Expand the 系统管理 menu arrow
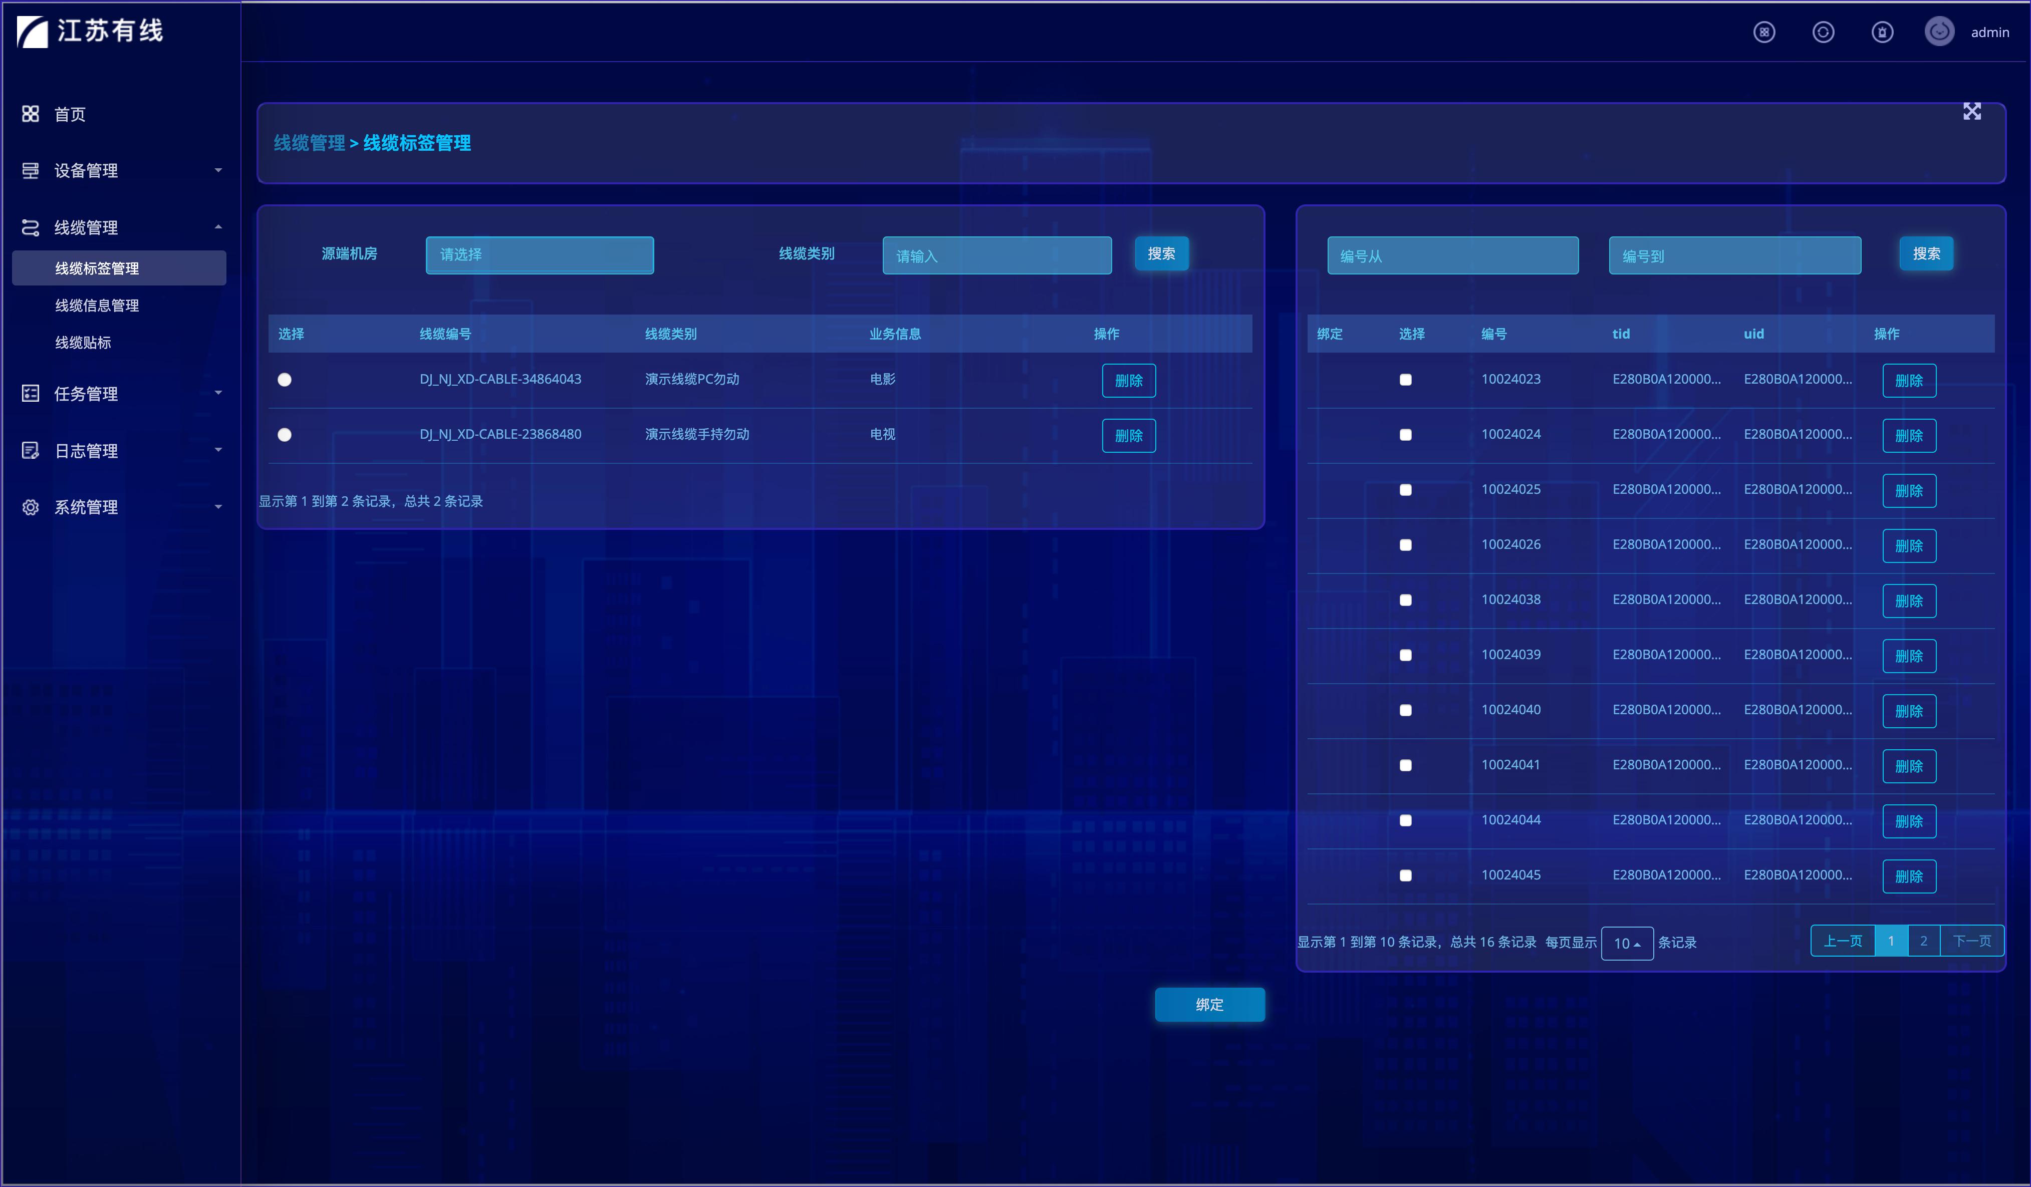Viewport: 2031px width, 1187px height. [217, 507]
